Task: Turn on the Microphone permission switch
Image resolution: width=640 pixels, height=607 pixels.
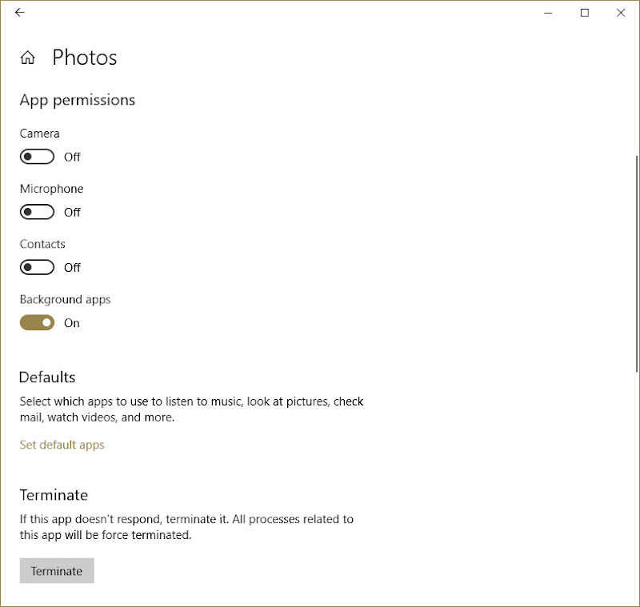Action: [37, 212]
